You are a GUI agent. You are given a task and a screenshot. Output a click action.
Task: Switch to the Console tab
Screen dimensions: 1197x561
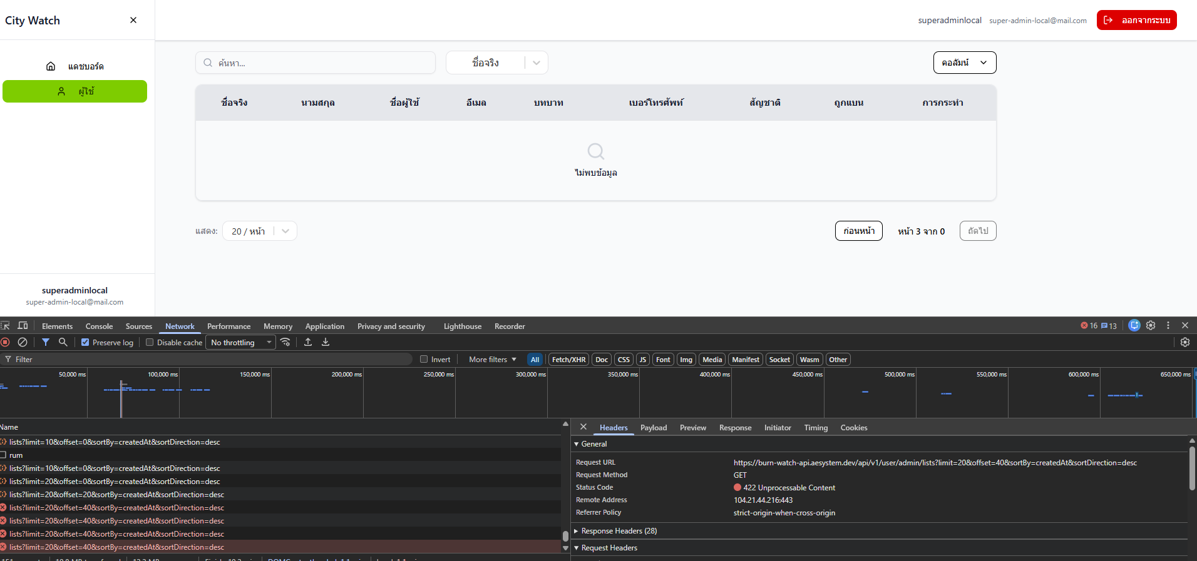pyautogui.click(x=99, y=326)
